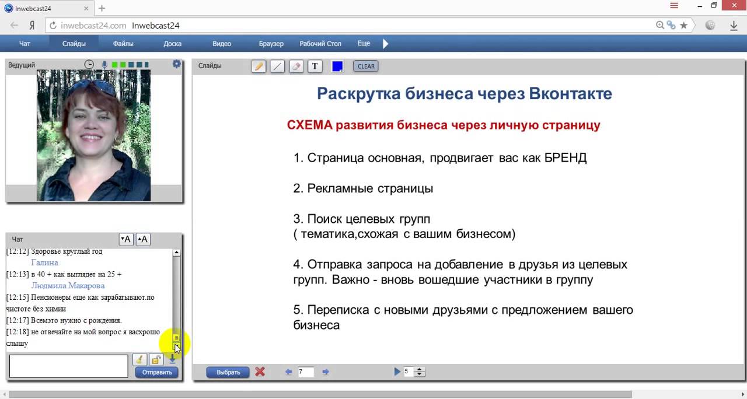
Task: Toggle the chat lock icon
Action: click(x=156, y=359)
